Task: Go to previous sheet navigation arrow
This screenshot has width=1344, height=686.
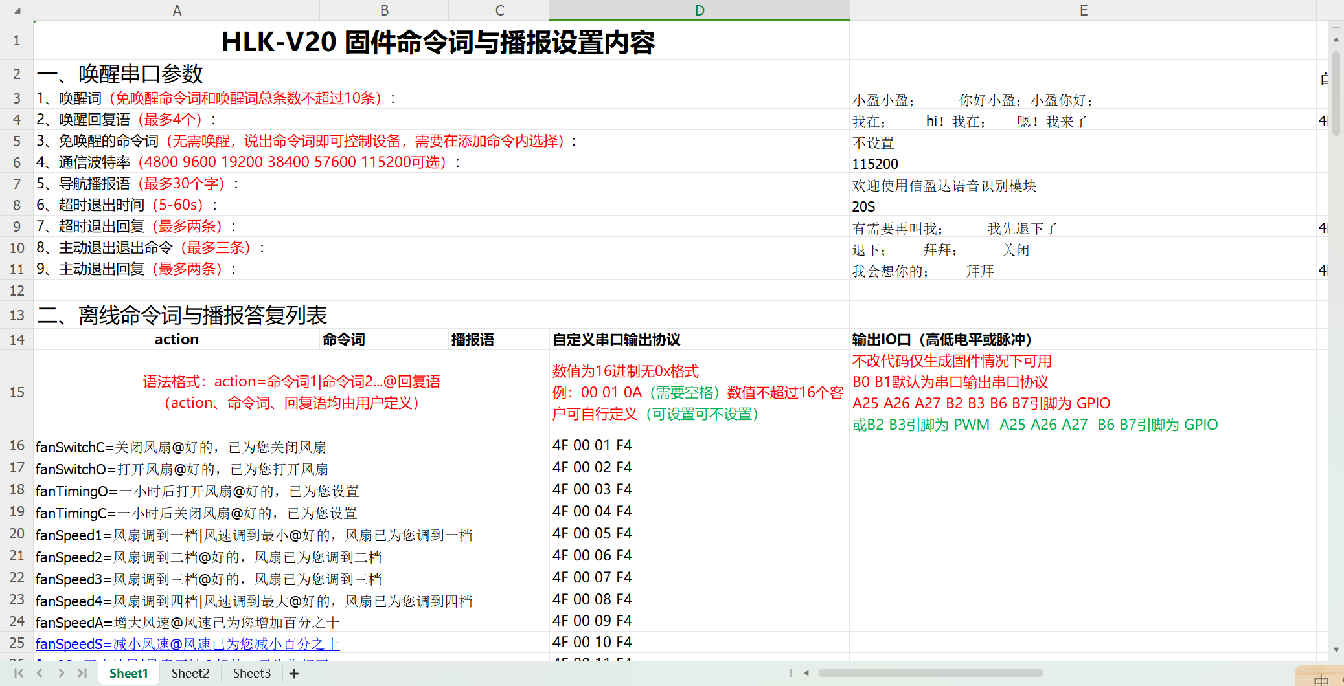Action: coord(38,673)
